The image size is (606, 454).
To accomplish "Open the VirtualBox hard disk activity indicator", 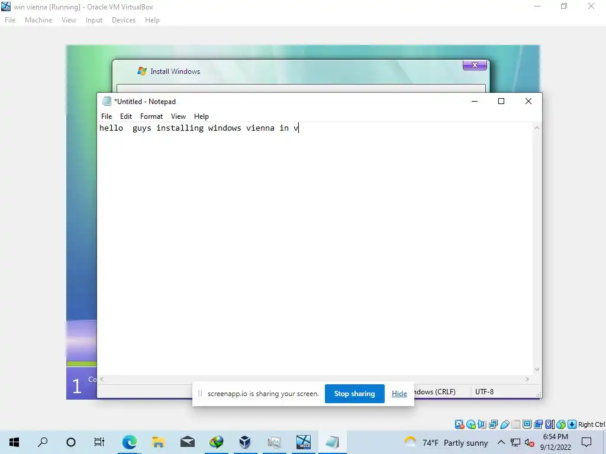I will (x=459, y=424).
